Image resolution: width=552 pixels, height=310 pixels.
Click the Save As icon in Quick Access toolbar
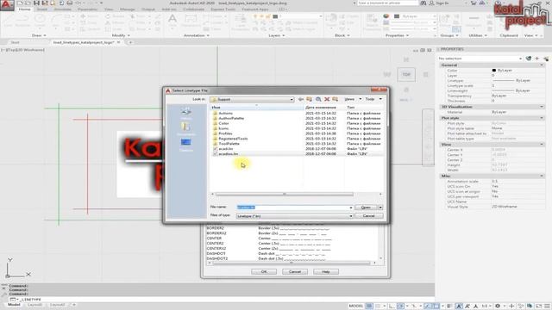pos(45,3)
